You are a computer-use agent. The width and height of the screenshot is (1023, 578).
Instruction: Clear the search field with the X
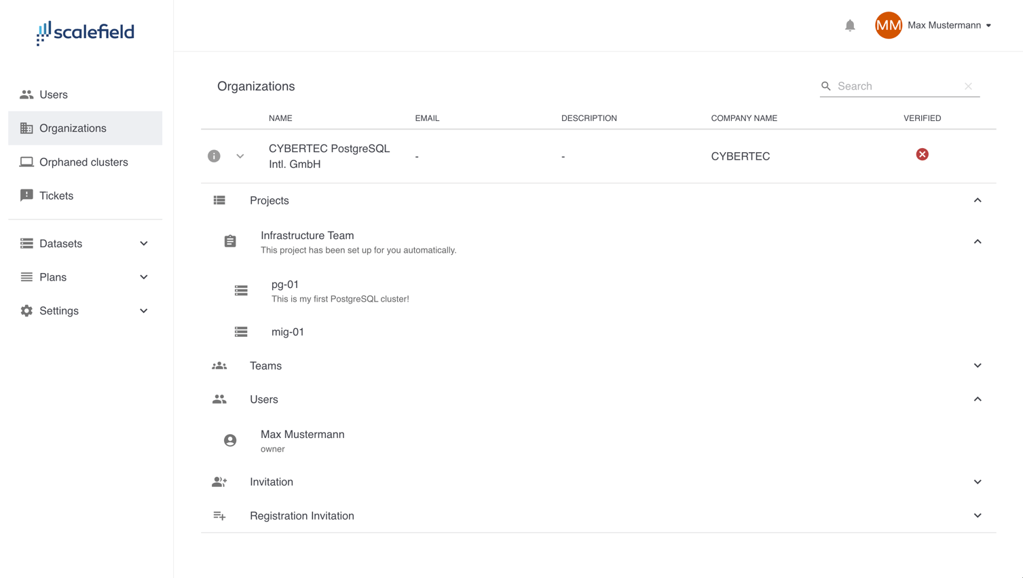(968, 86)
